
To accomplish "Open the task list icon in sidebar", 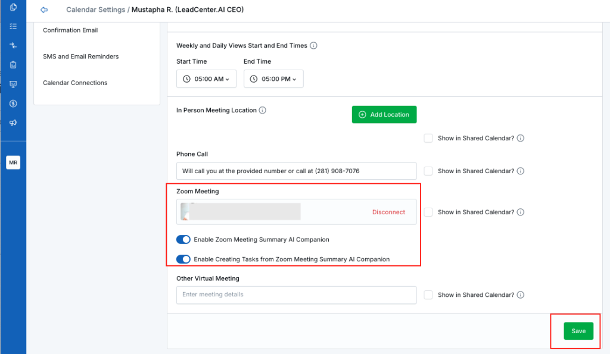I will 13,27.
